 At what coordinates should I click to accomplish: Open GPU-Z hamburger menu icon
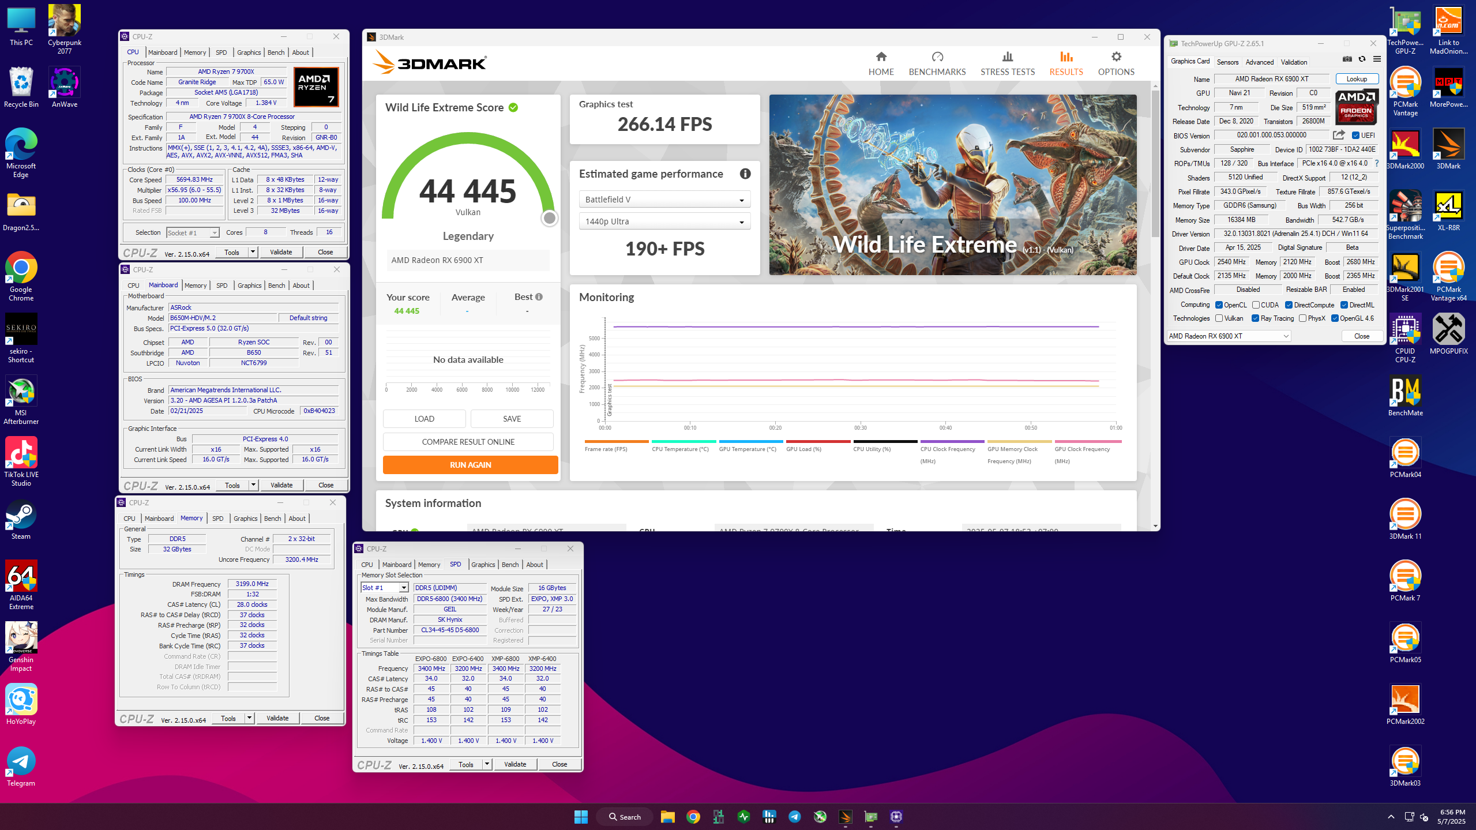point(1377,59)
